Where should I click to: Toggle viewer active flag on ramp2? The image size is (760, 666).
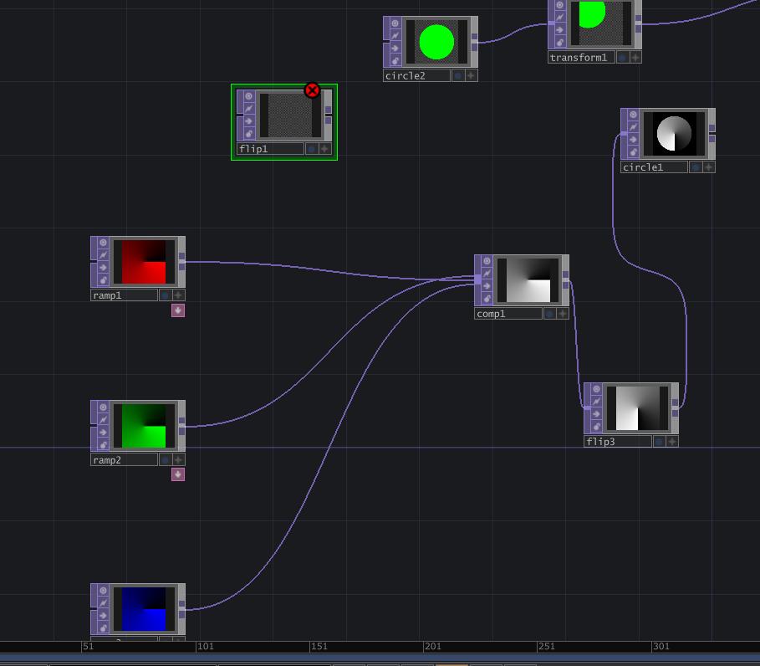[178, 459]
